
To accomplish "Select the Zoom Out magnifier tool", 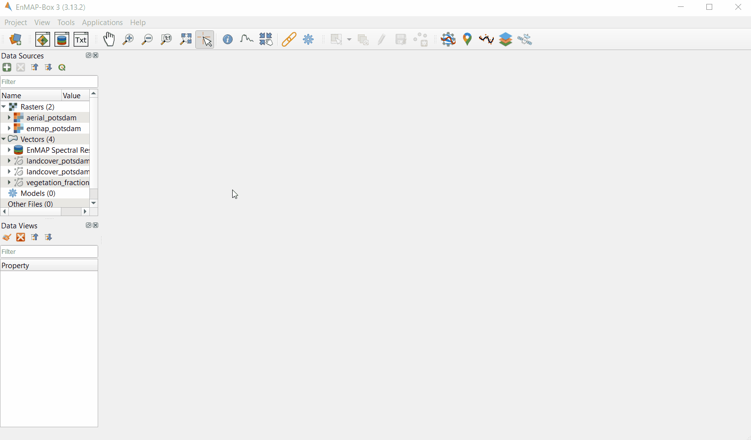I will point(147,39).
